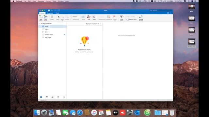
Task: Open Outlook from the Dock
Action: (137, 113)
